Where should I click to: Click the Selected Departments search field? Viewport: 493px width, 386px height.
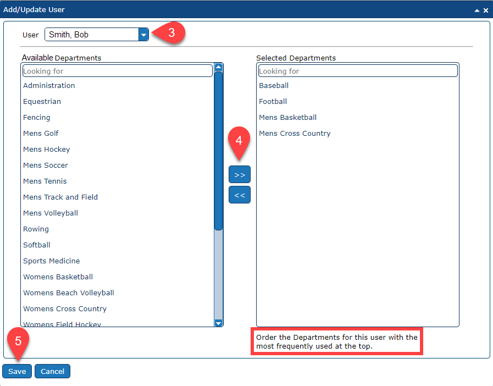(x=358, y=71)
